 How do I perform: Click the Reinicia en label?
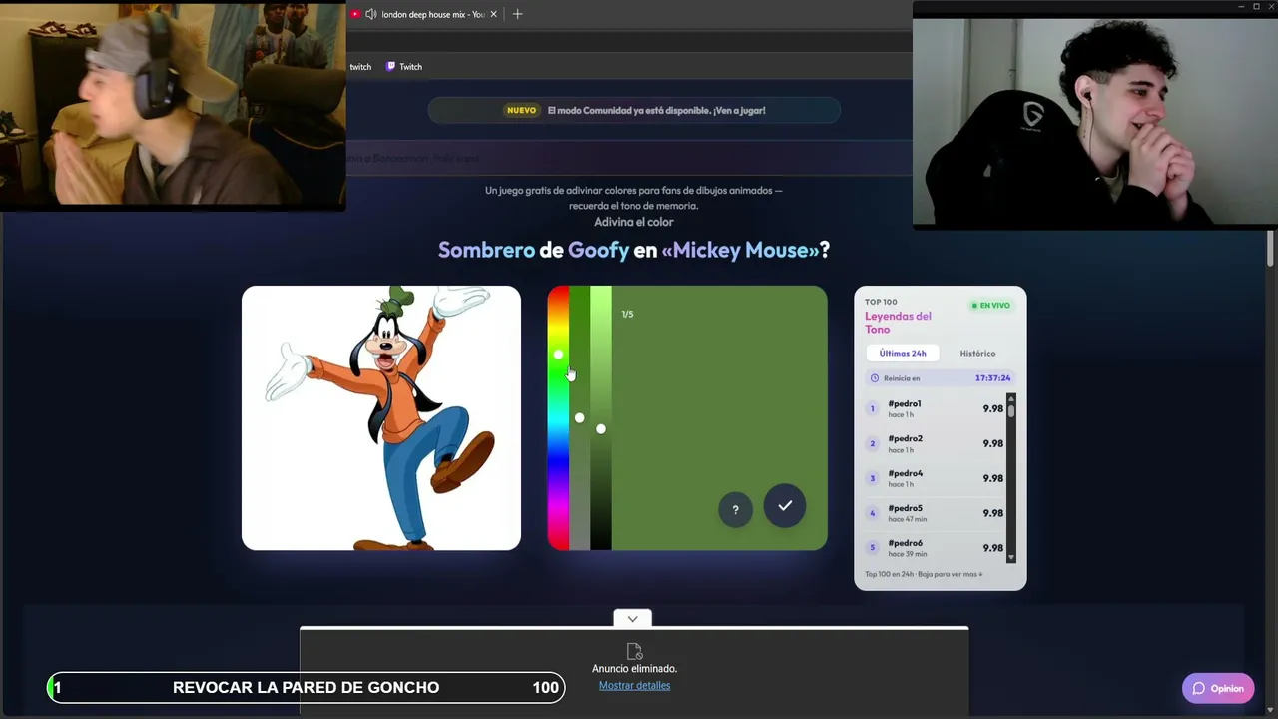click(x=902, y=378)
